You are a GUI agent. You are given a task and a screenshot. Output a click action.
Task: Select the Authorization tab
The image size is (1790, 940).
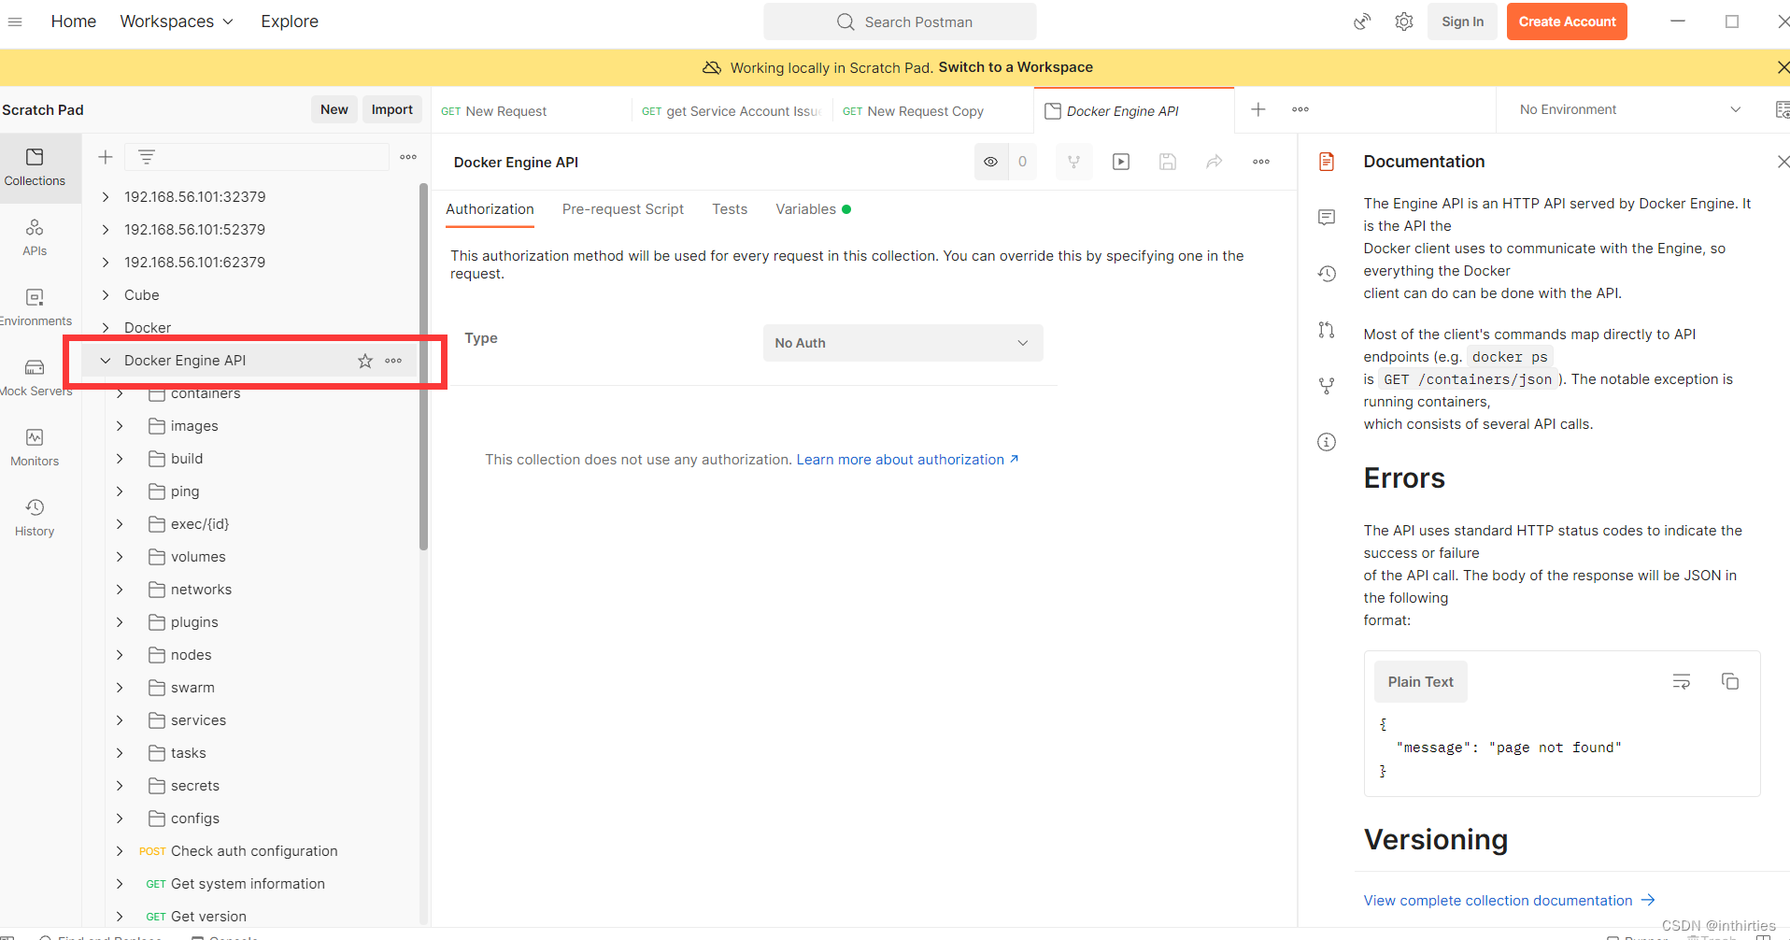(x=490, y=209)
